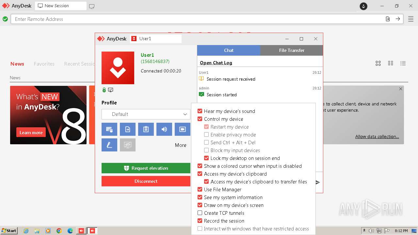Click the disabled privacy mode screen icon
Image resolution: width=418 pixels, height=235 pixels.
[x=128, y=145]
